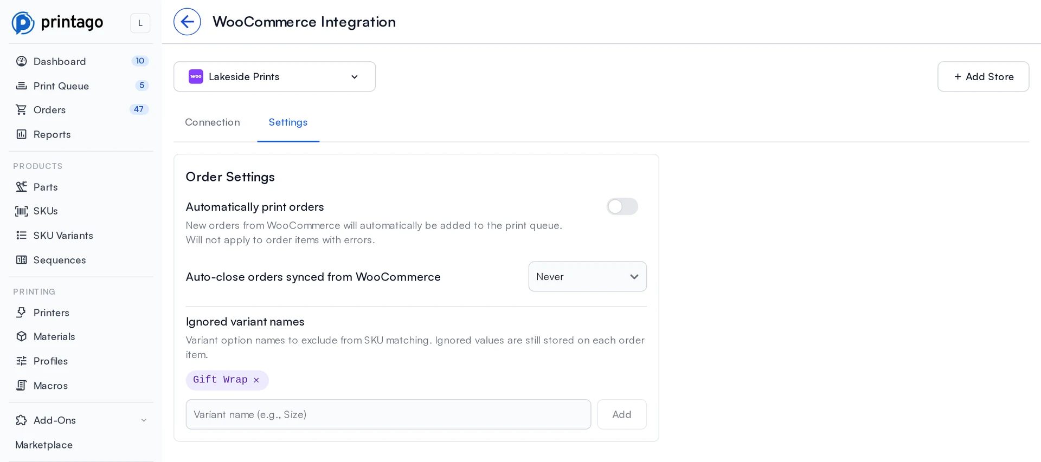Click the Gift Wrap tag text

(x=220, y=380)
